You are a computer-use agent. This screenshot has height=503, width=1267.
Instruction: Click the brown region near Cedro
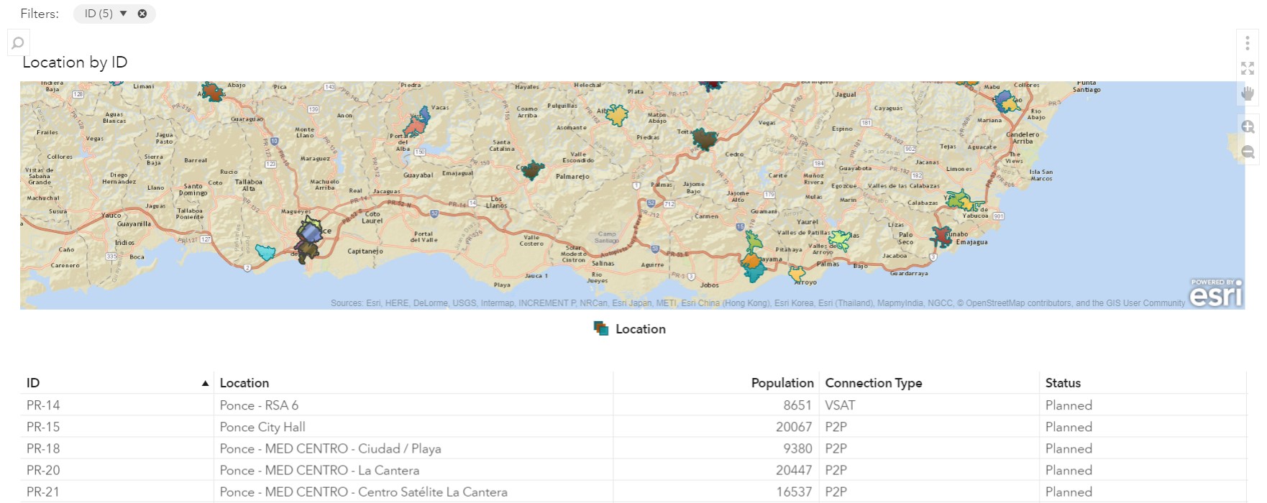(705, 139)
